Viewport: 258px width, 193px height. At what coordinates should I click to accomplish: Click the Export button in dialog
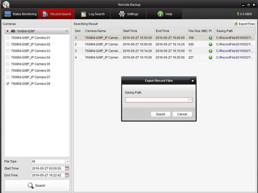pyautogui.click(x=161, y=114)
